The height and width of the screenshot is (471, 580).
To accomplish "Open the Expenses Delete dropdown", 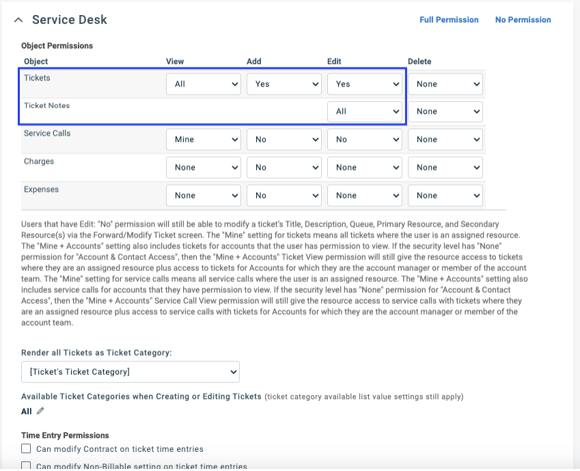I will click(x=445, y=196).
